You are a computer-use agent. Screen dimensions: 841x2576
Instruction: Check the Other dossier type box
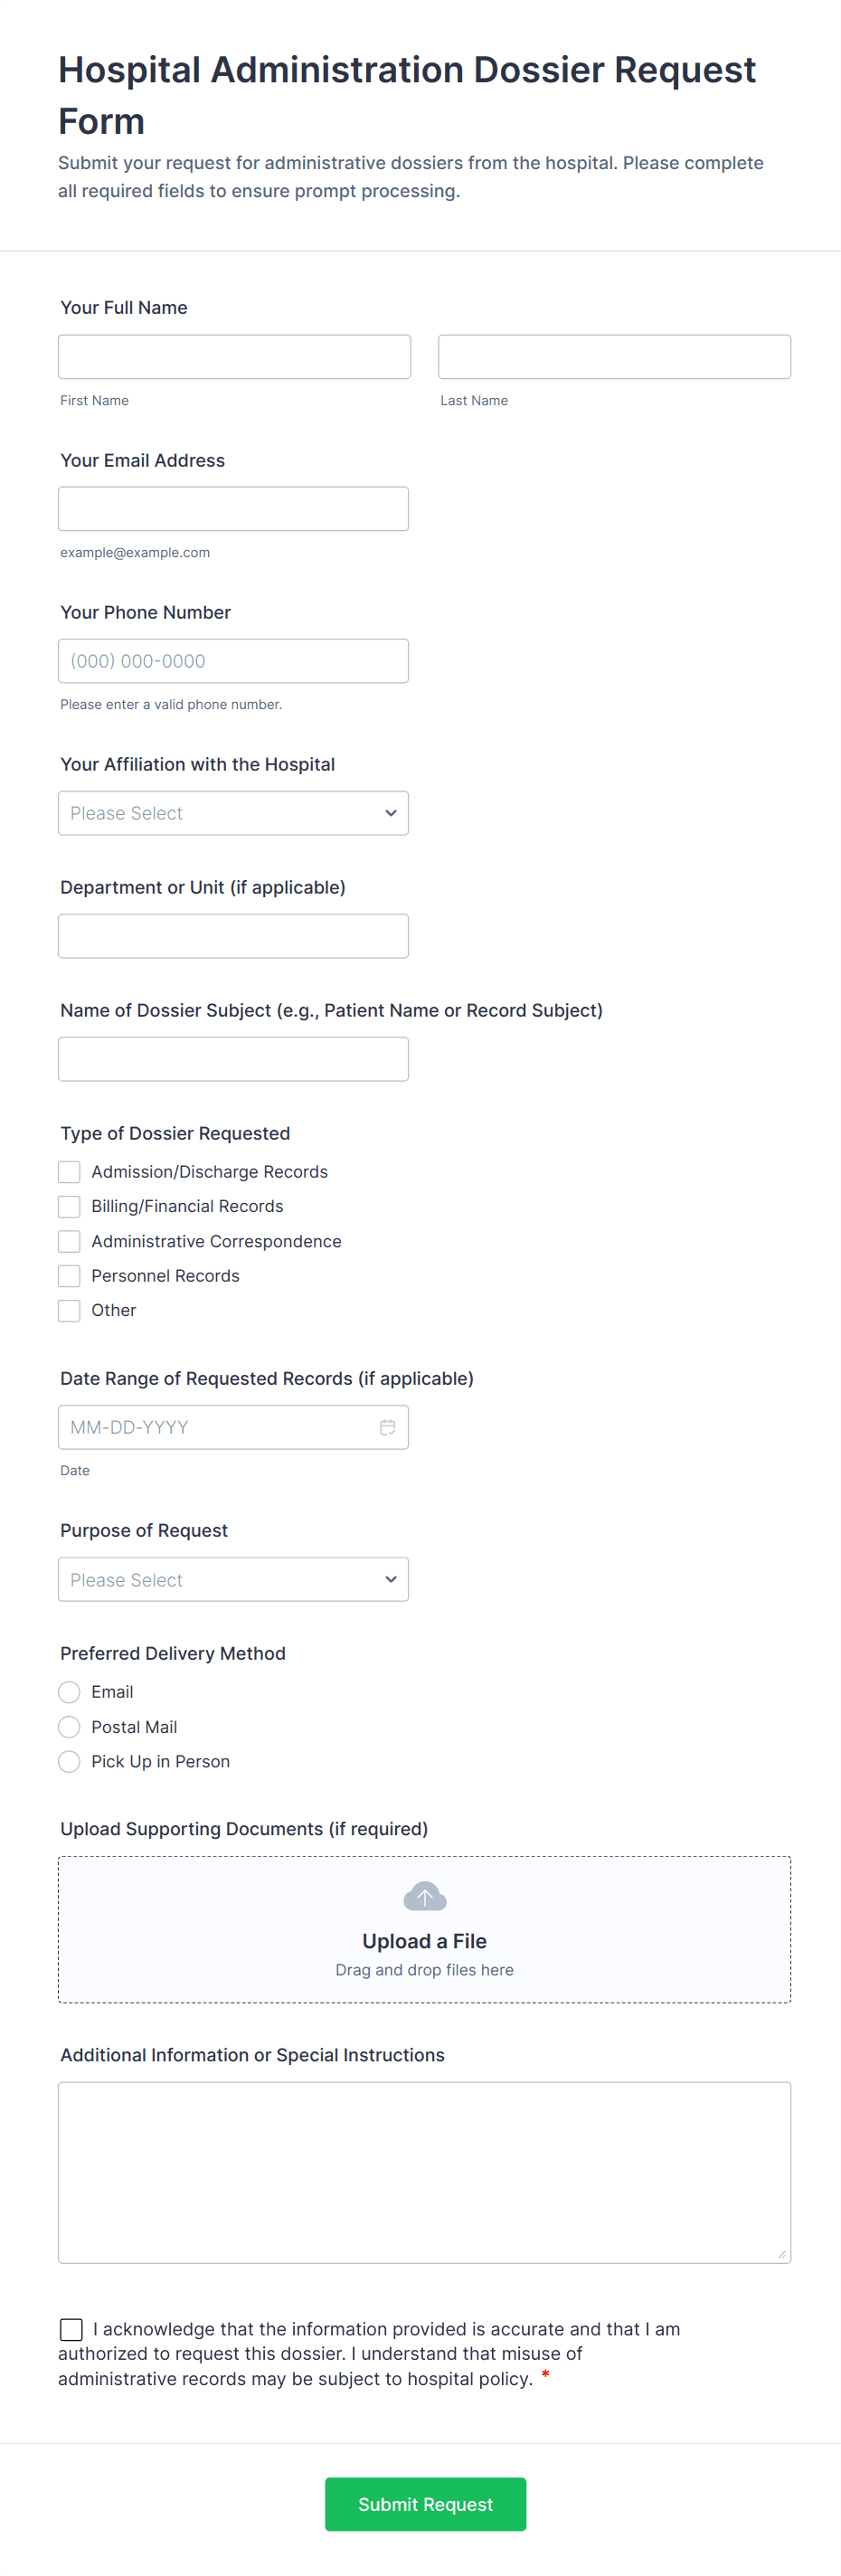(x=69, y=1310)
